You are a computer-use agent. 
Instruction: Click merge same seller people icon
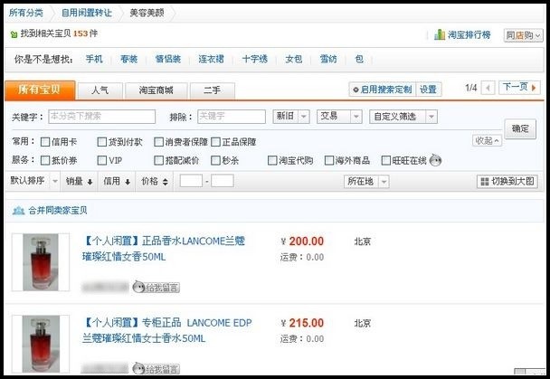tap(18, 211)
